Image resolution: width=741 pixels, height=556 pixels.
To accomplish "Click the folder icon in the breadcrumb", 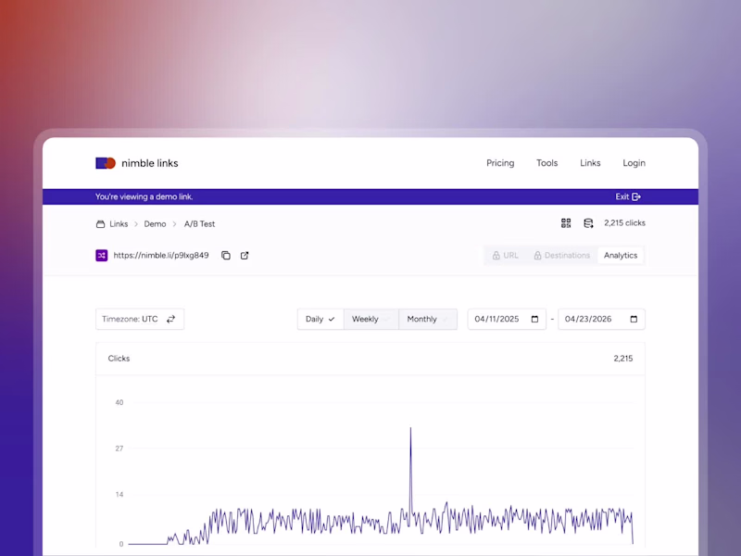I will (99, 223).
